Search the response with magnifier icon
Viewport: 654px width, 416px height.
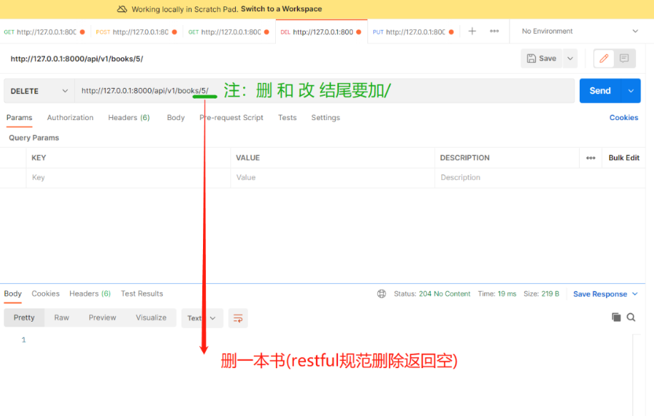tap(631, 317)
